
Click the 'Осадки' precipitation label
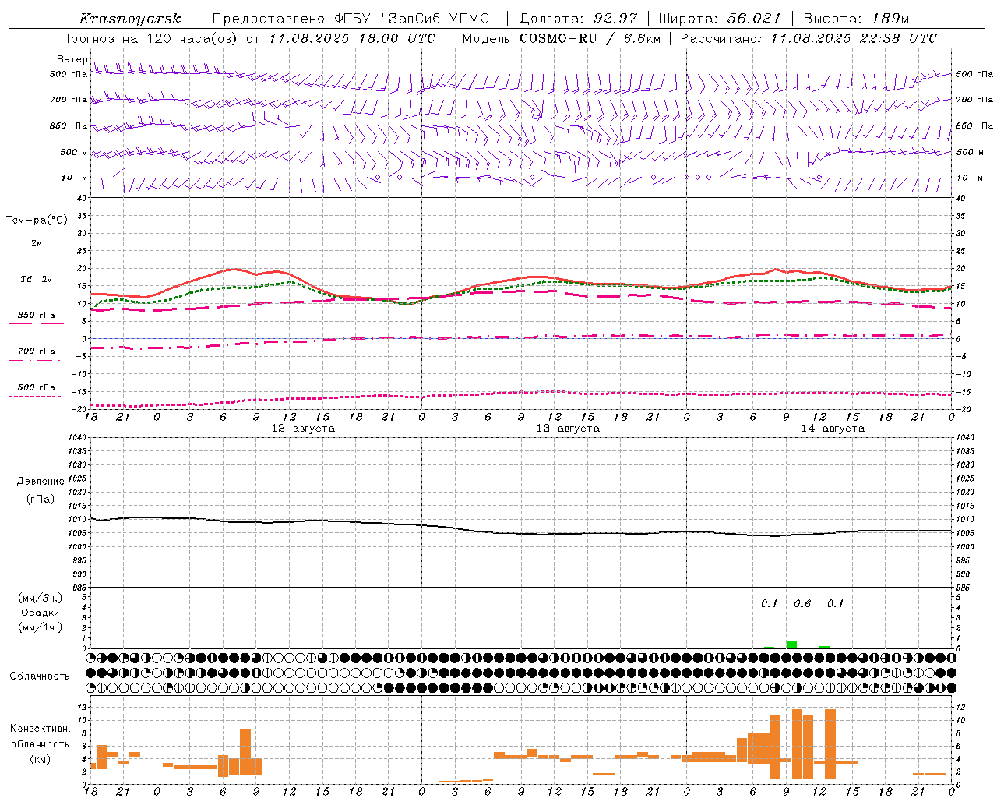tap(40, 613)
